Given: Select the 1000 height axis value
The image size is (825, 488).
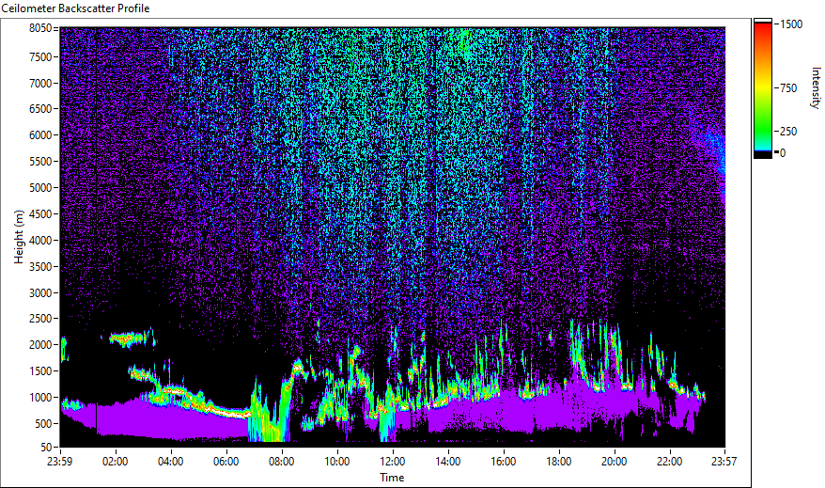Looking at the screenshot, I should 40,398.
